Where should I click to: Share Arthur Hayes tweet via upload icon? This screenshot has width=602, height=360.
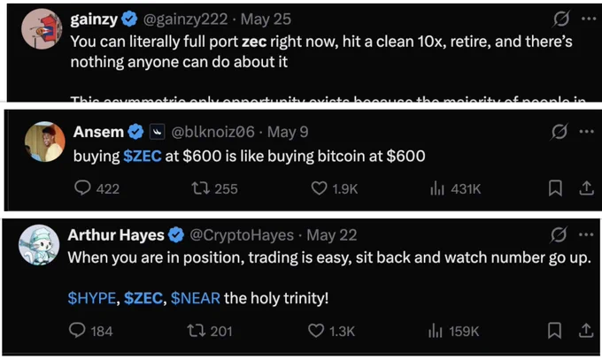coord(586,331)
